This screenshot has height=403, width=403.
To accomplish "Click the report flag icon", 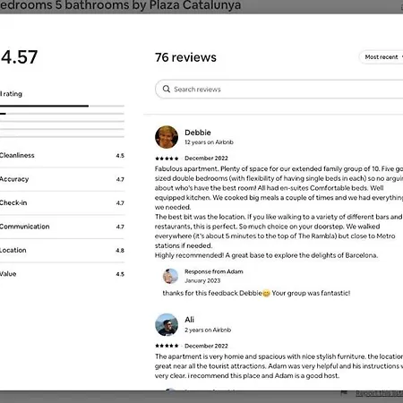I will [344, 393].
